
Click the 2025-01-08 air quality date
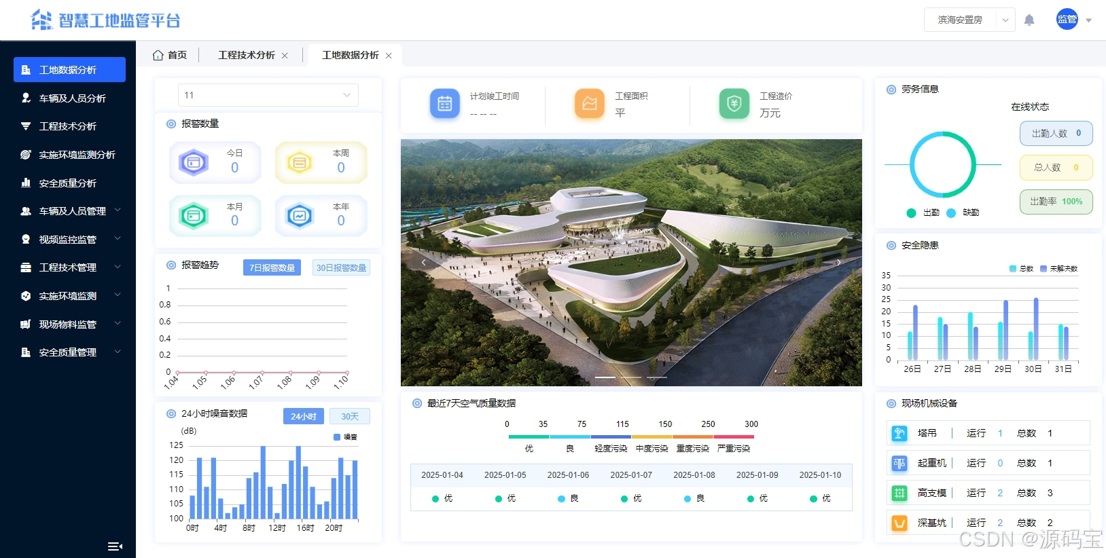694,475
